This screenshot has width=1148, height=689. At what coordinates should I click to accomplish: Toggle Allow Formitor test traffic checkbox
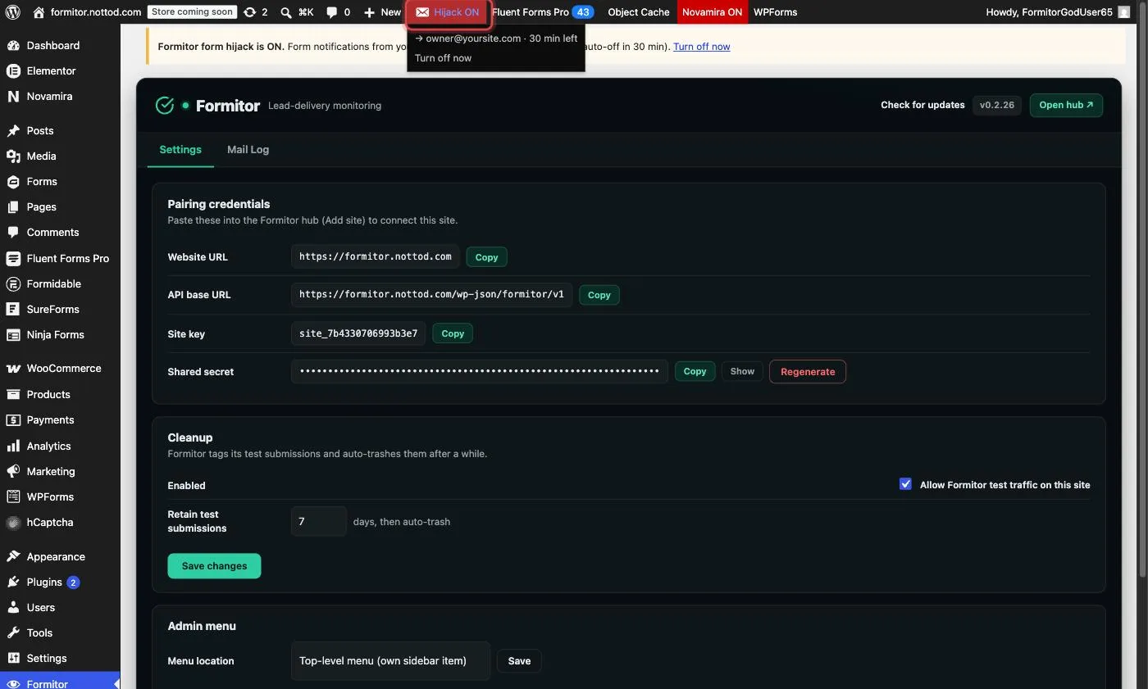click(905, 484)
